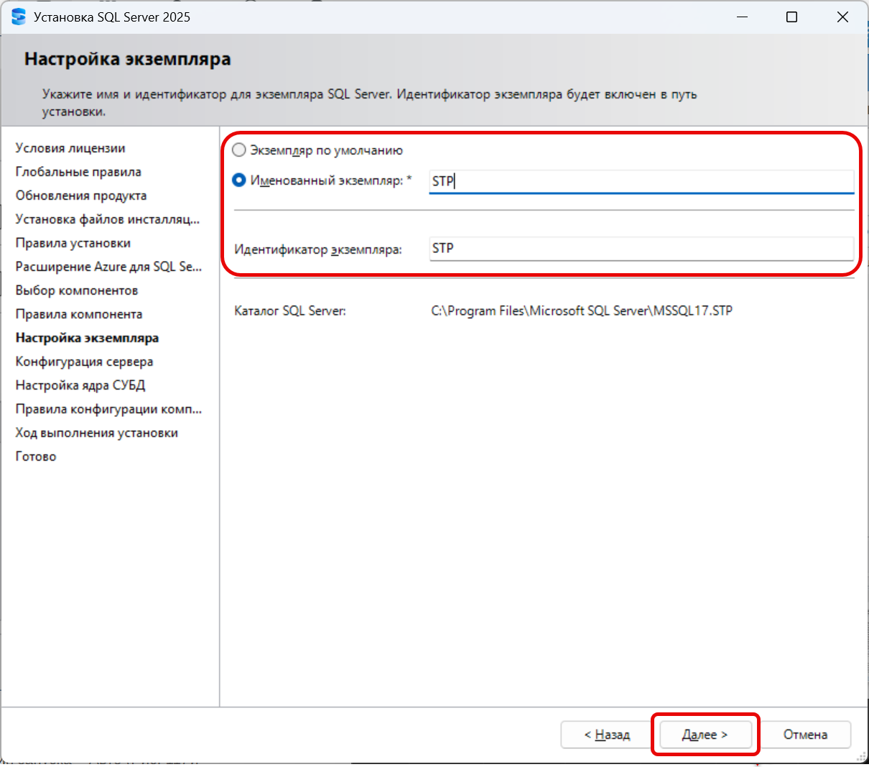
Task: Open the Условия лицензии step
Action: point(70,148)
